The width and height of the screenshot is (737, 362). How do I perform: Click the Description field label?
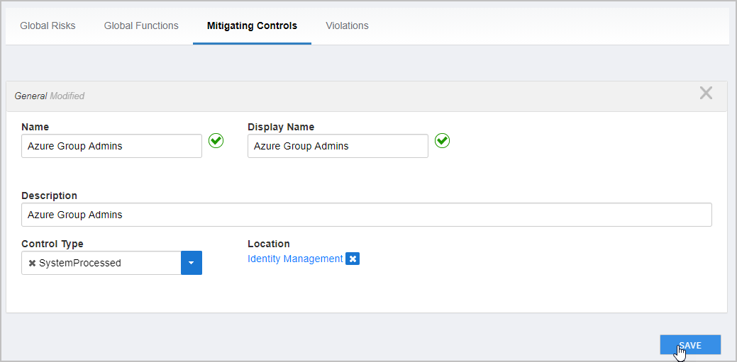coord(49,196)
